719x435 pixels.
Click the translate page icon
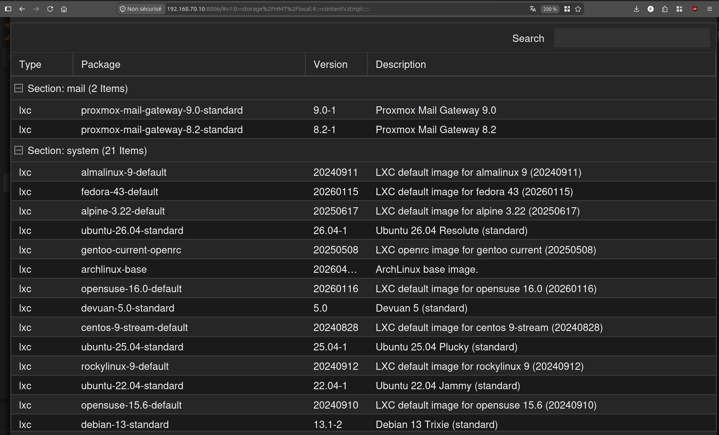coord(533,9)
